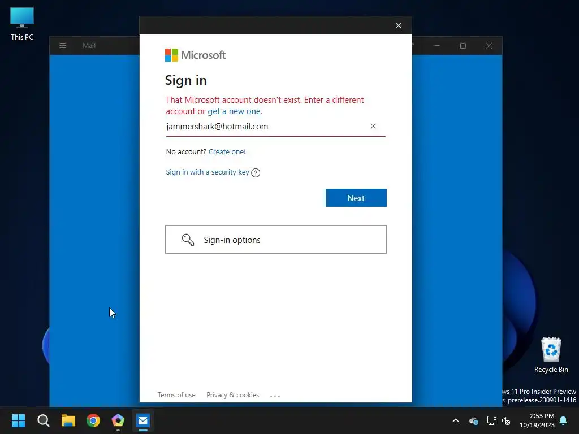Minimize the Mail window
Screen dimensions: 579x434
437,46
